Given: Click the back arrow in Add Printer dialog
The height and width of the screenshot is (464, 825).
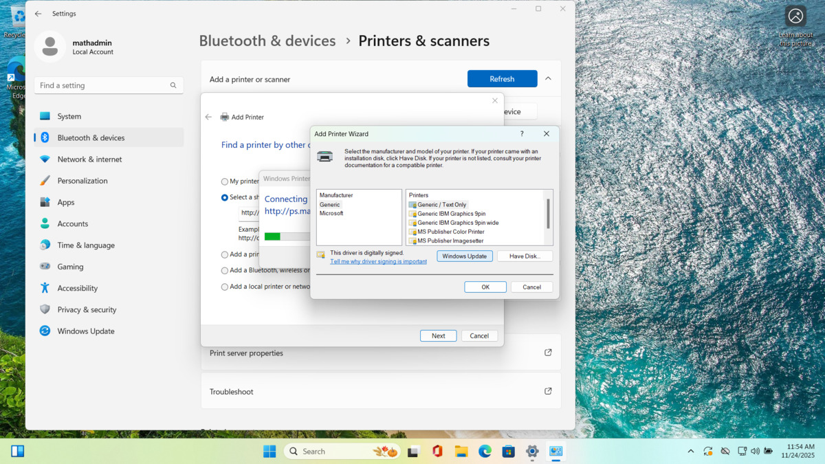Looking at the screenshot, I should 208,118.
